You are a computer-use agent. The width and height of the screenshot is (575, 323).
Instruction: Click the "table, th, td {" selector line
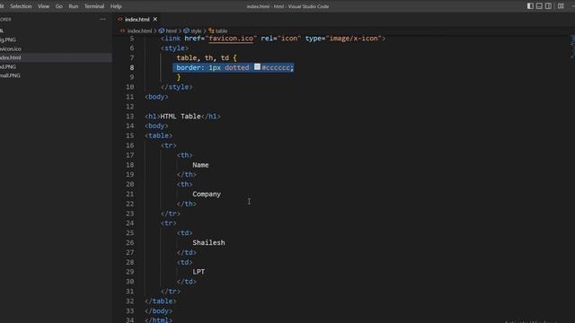(x=207, y=57)
